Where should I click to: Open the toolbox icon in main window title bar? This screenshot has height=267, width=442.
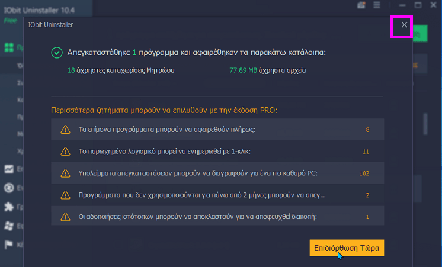361,5
